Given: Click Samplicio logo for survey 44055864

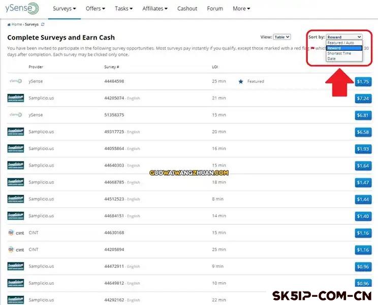Looking at the screenshot, I should (16, 149).
